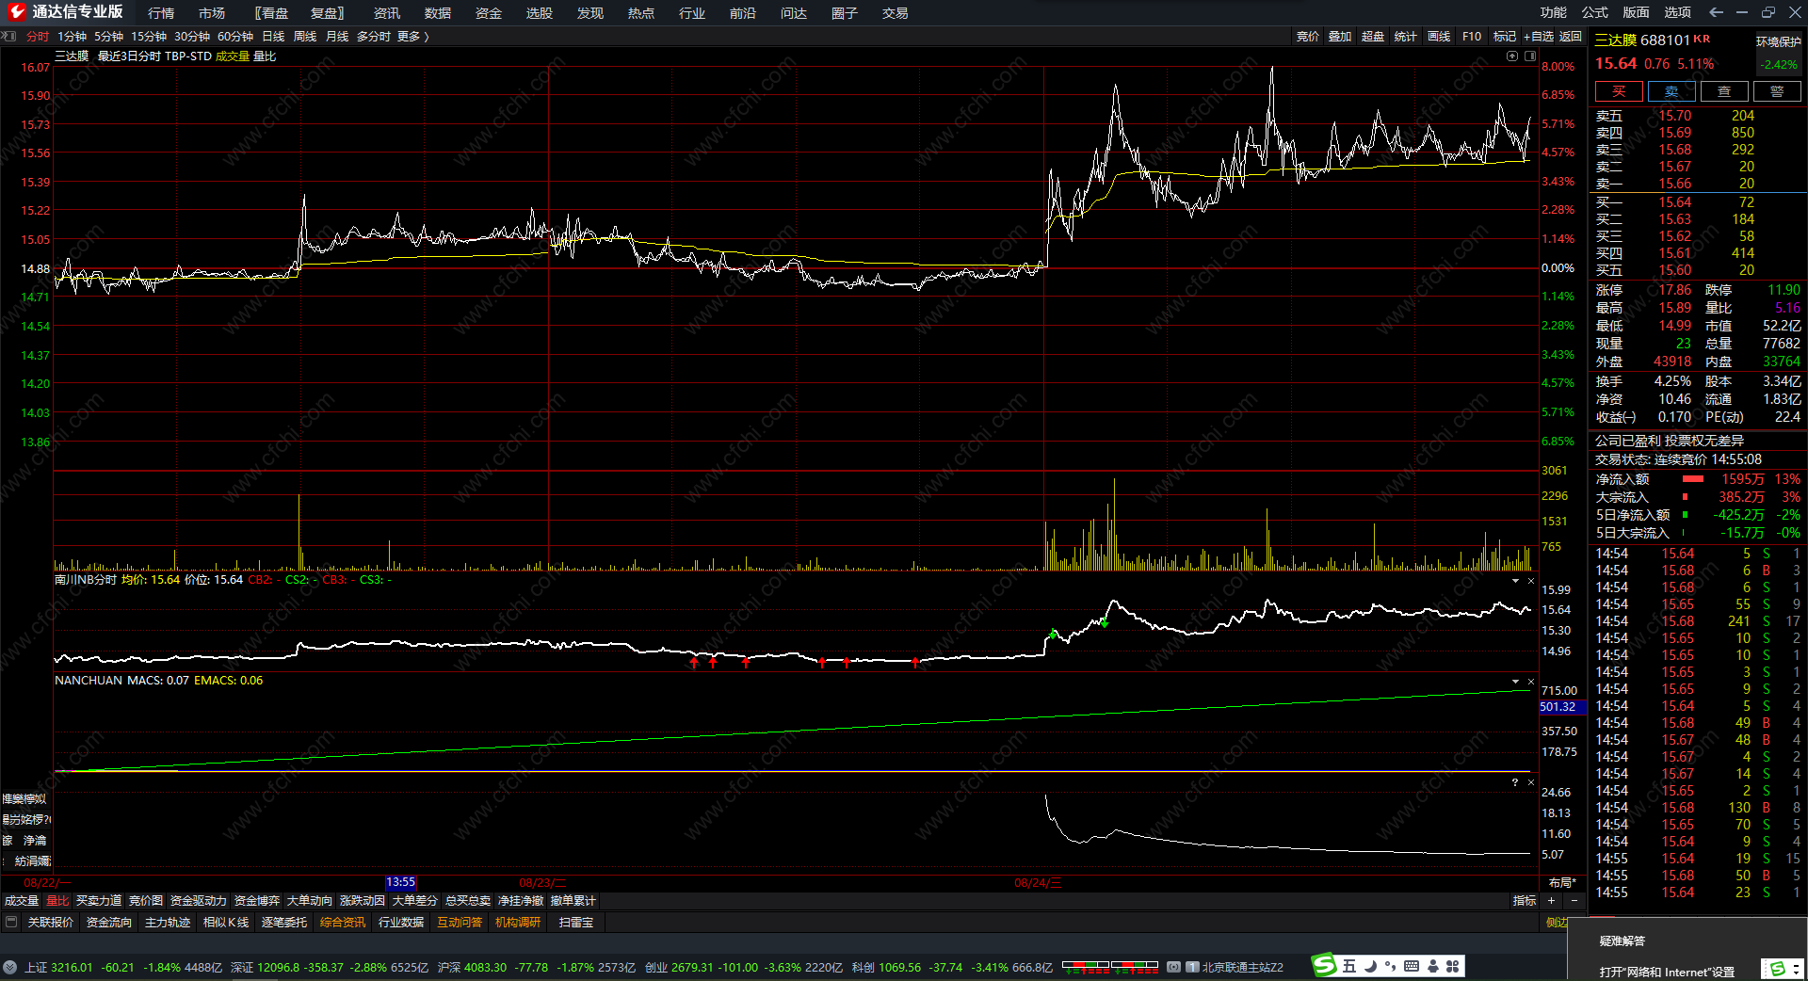Viewport: 1808px width, 981px height.
Task: Open the 行情 menu
Action: (161, 13)
